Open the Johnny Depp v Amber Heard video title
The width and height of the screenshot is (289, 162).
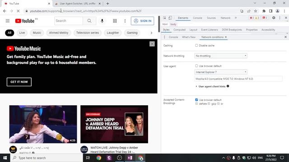click(114, 150)
